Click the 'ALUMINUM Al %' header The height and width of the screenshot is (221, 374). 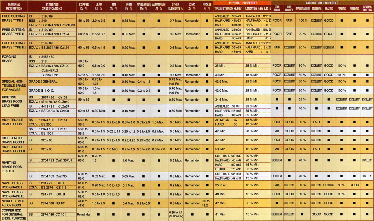pos(159,6)
